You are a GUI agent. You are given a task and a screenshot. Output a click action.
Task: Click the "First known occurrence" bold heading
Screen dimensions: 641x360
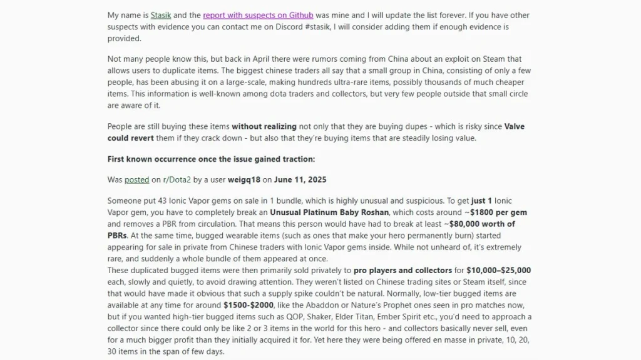click(x=211, y=159)
